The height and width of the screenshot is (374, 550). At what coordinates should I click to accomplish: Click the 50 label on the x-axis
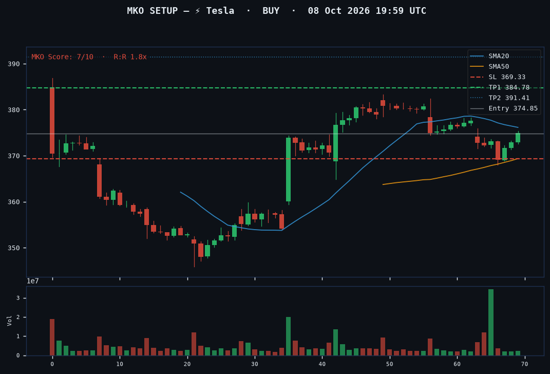coord(390,364)
